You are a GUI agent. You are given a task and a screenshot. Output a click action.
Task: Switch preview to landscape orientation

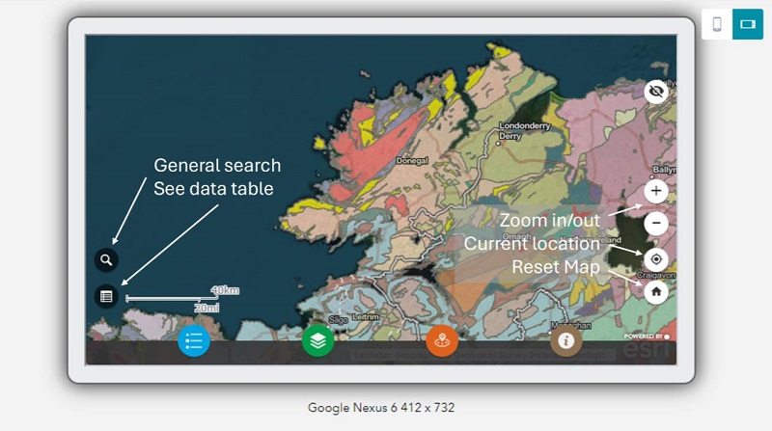pos(747,24)
